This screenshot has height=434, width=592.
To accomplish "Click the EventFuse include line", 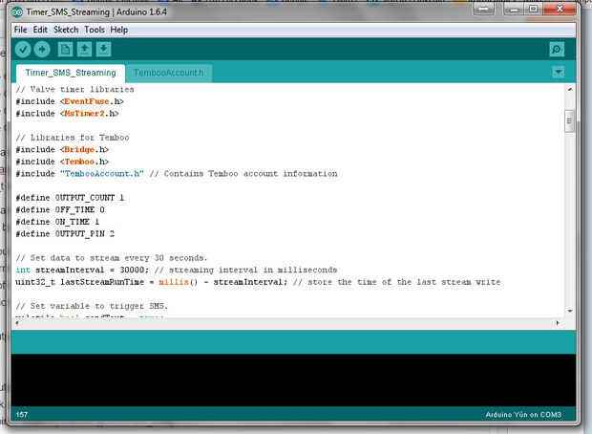I will point(70,101).
